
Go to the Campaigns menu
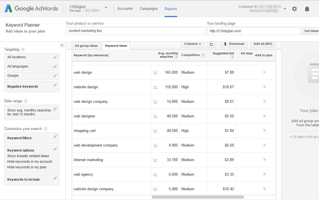point(149,9)
